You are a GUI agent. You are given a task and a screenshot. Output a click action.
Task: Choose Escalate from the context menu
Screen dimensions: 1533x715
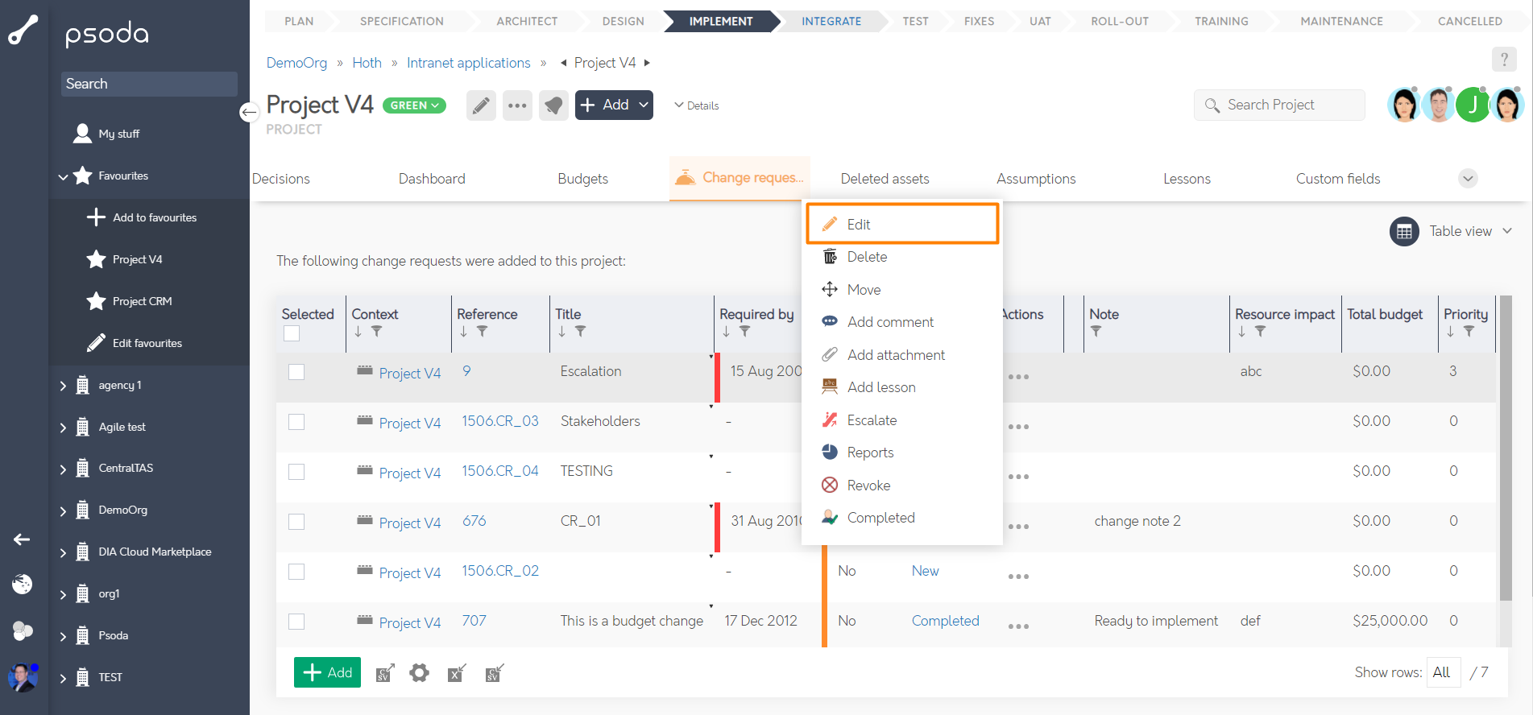coord(872,420)
